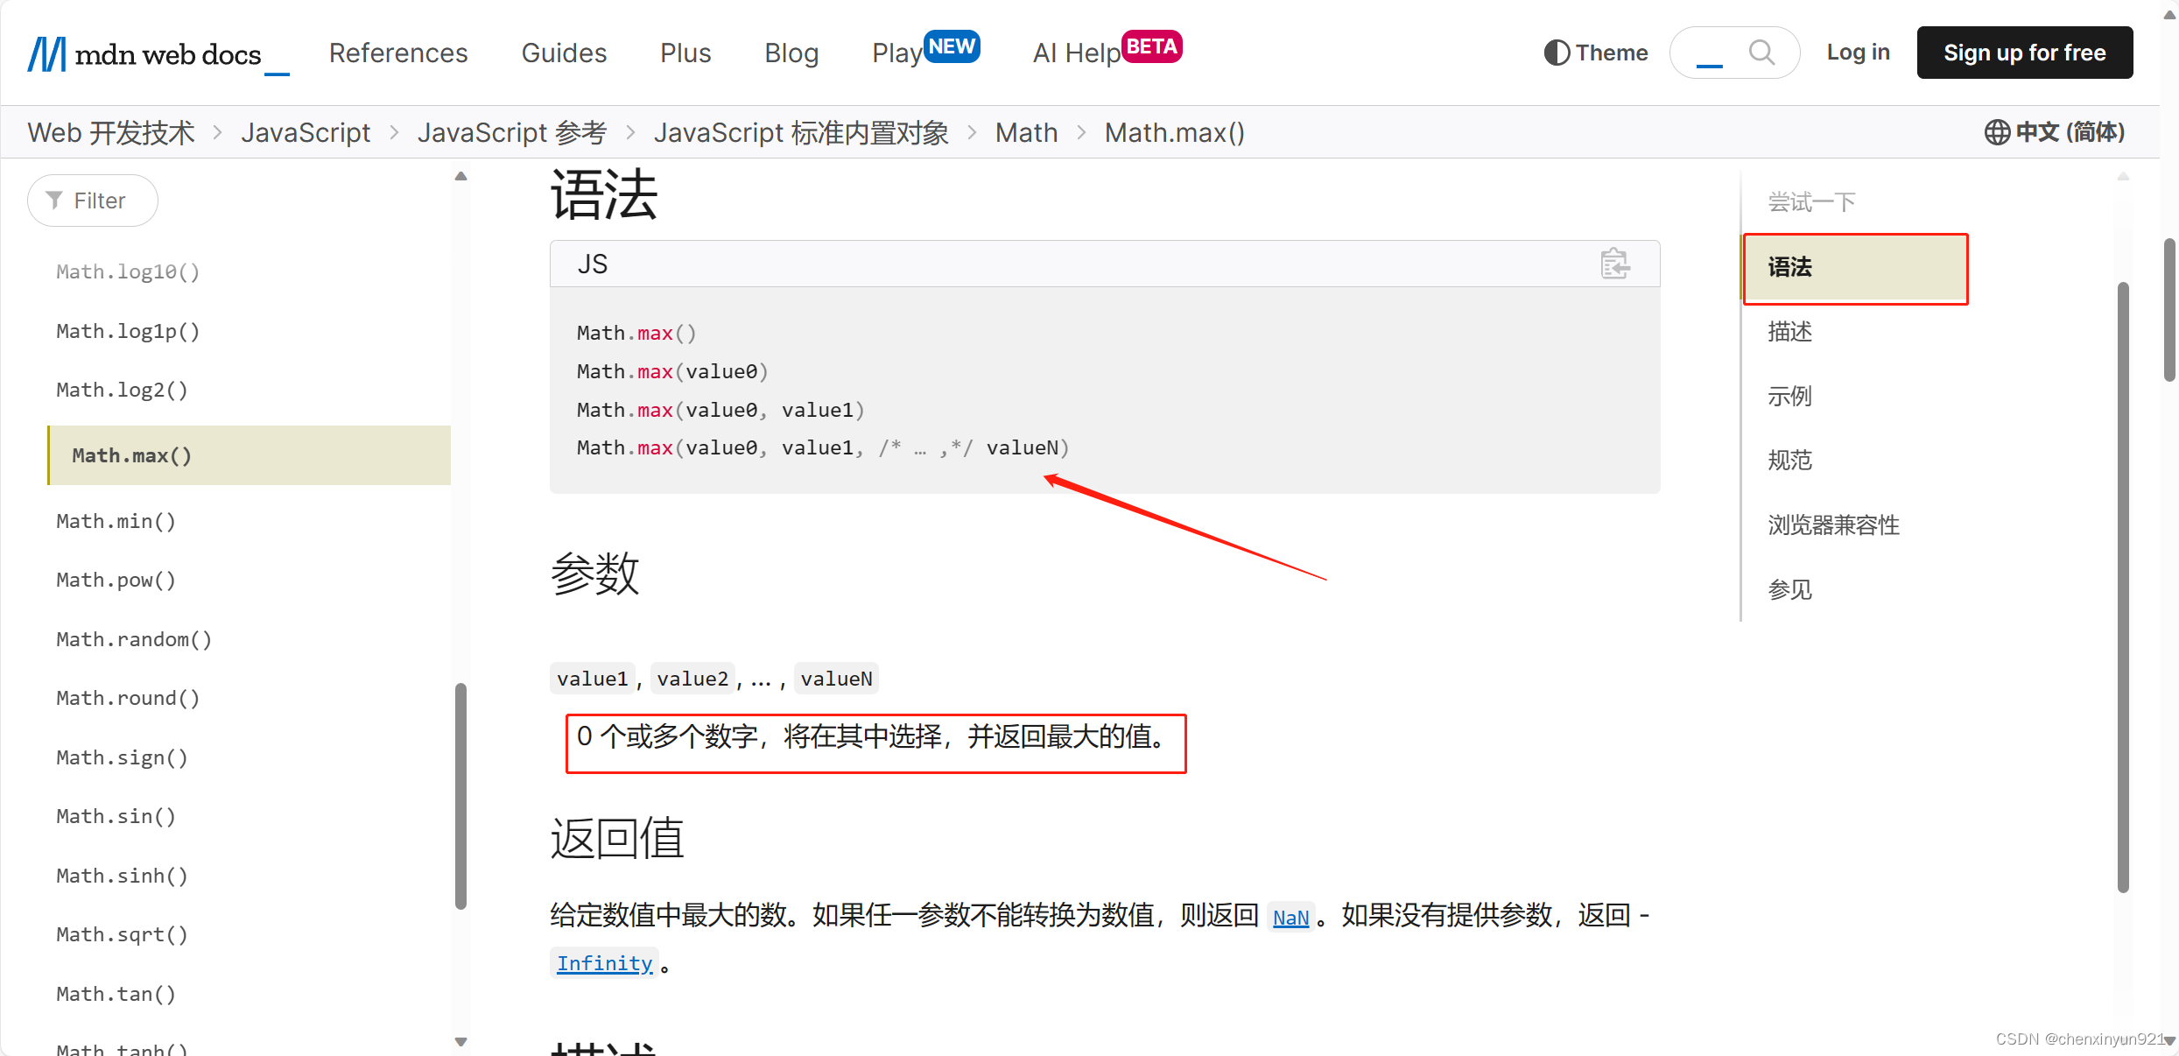Click the Sign up for free button
The height and width of the screenshot is (1056, 2179).
tap(2024, 53)
